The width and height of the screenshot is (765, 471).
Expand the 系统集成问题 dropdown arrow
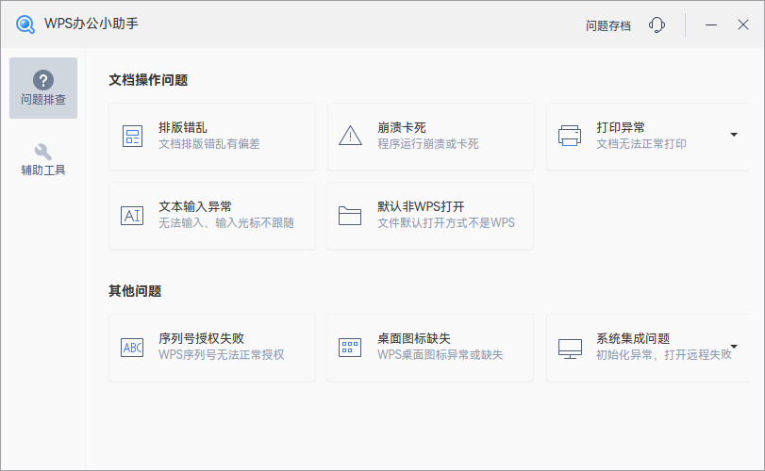click(734, 347)
